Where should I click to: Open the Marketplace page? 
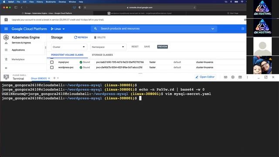coord(18,59)
